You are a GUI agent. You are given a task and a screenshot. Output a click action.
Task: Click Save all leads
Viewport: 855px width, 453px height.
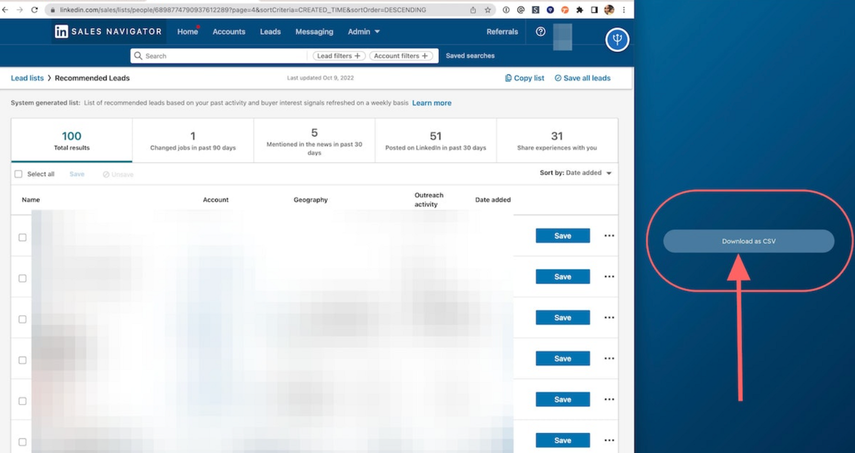(x=582, y=78)
